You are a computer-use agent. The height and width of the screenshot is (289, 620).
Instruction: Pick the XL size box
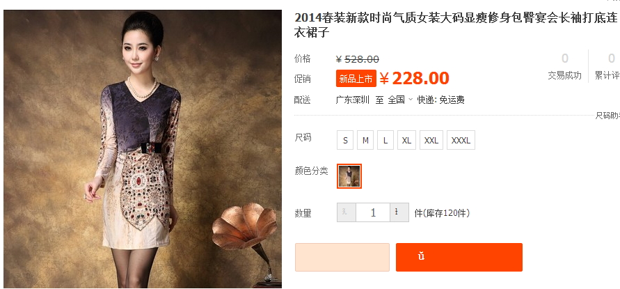(406, 140)
